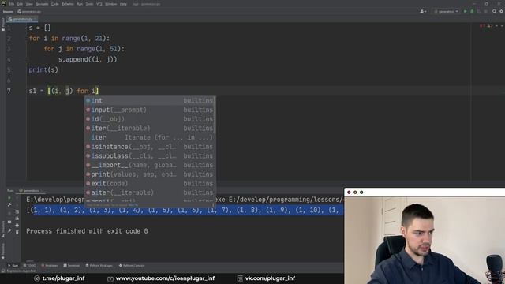Click the trash icon in Run panel
505x284 pixels.
tap(17, 232)
